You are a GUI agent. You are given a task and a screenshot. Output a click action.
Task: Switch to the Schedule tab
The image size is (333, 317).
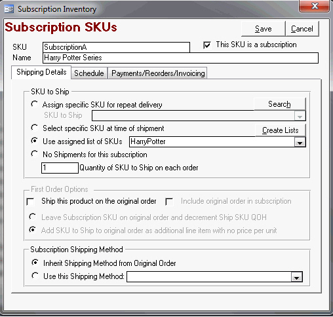[89, 73]
